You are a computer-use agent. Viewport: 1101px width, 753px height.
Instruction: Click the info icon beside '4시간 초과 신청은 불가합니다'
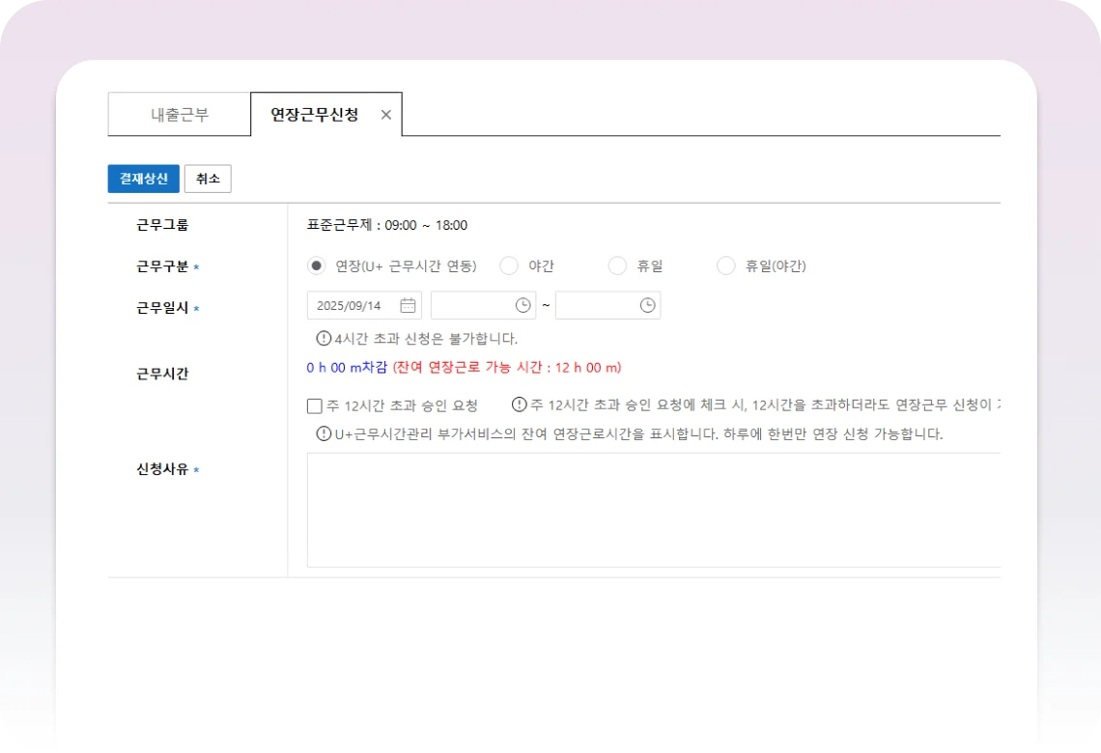pyautogui.click(x=324, y=339)
